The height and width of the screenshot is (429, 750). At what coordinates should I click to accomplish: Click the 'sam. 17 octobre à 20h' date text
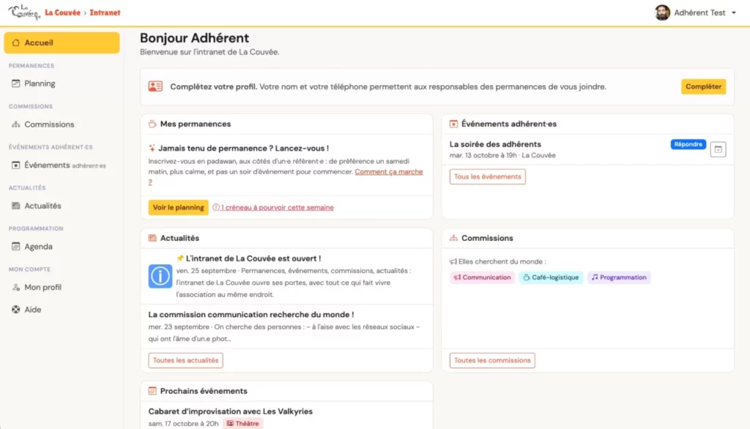[x=183, y=424]
